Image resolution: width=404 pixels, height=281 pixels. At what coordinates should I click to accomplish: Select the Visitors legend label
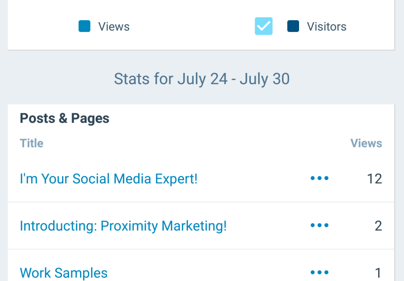pyautogui.click(x=326, y=27)
